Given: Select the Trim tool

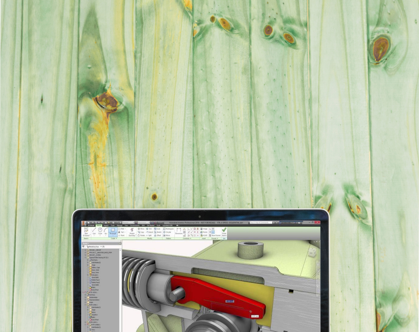Looking at the screenshot, I should click(x=148, y=229).
